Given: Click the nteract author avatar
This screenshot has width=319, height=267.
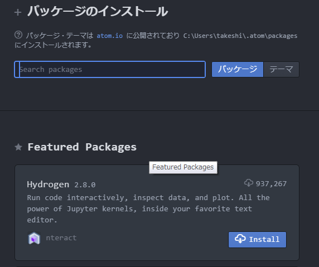Looking at the screenshot, I should [34, 238].
